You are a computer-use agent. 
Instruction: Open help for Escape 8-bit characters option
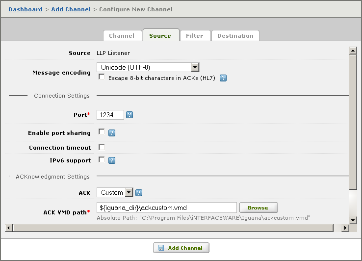[x=223, y=78]
